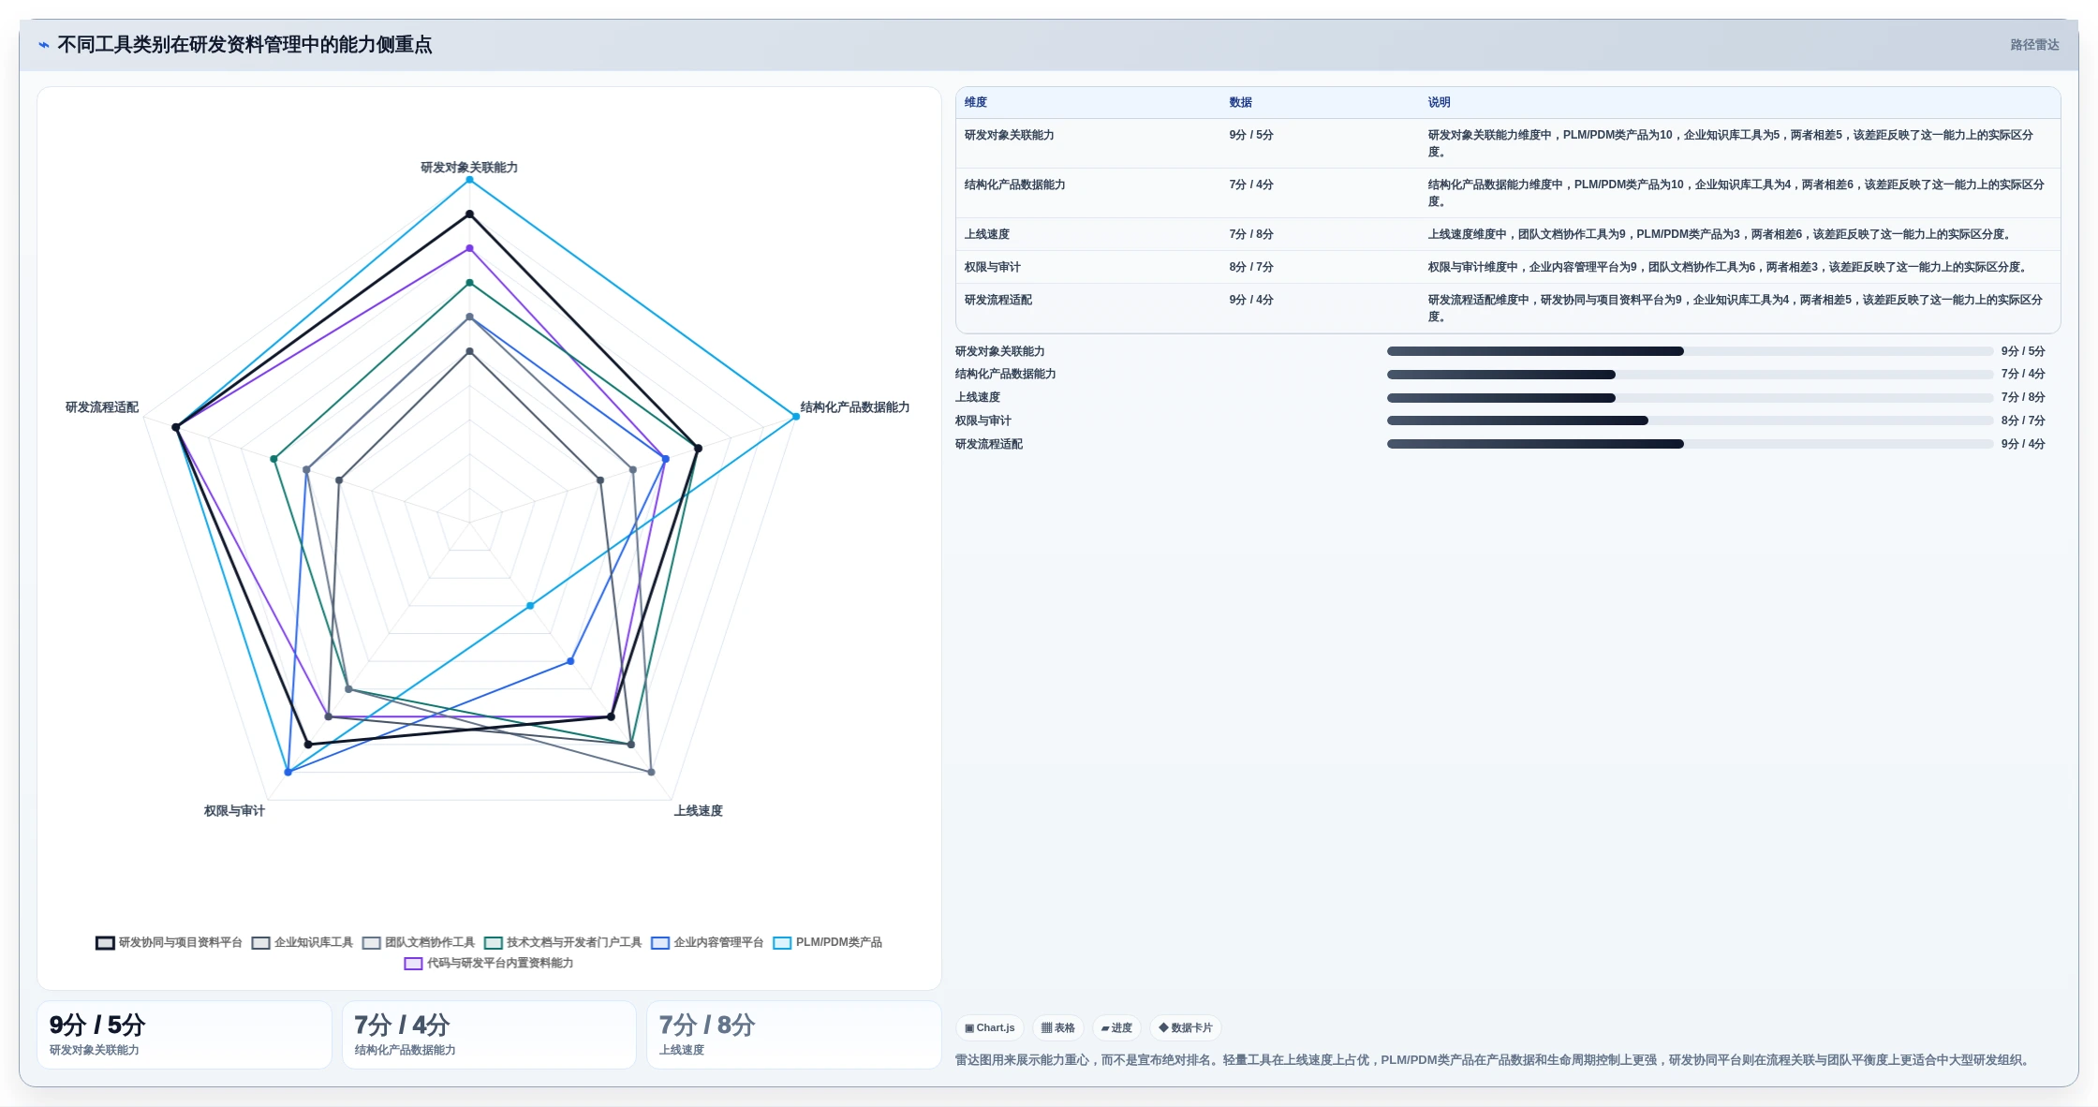Toggle 企业知识库工具 legend swatch
This screenshot has width=2098, height=1107.
click(x=261, y=942)
